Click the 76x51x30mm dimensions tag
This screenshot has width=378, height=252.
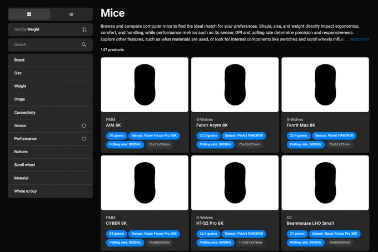pos(159,144)
